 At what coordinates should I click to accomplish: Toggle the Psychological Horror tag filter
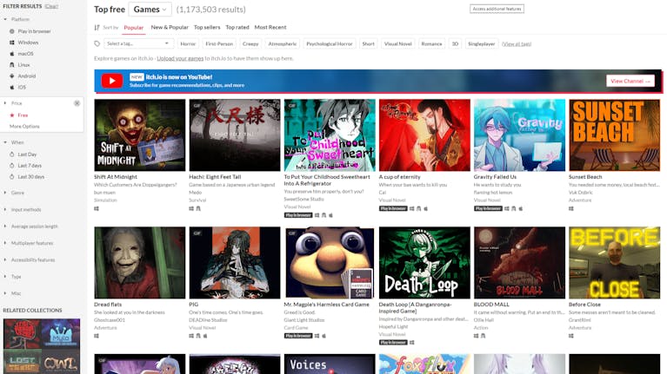click(x=330, y=43)
